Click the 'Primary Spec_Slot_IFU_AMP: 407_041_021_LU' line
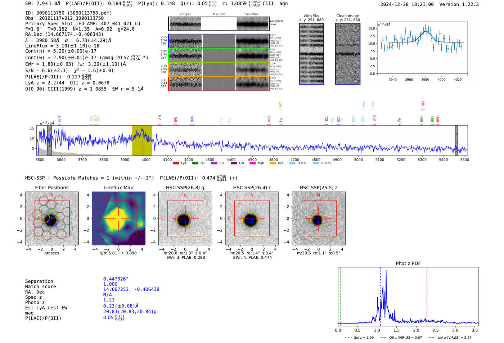 pos(83,24)
